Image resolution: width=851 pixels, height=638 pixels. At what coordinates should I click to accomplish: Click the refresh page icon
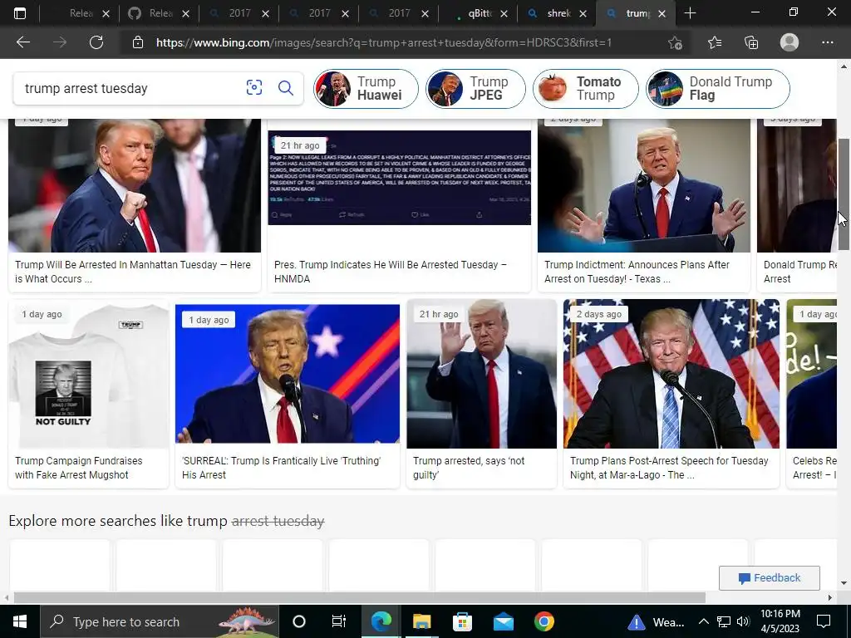(96, 42)
